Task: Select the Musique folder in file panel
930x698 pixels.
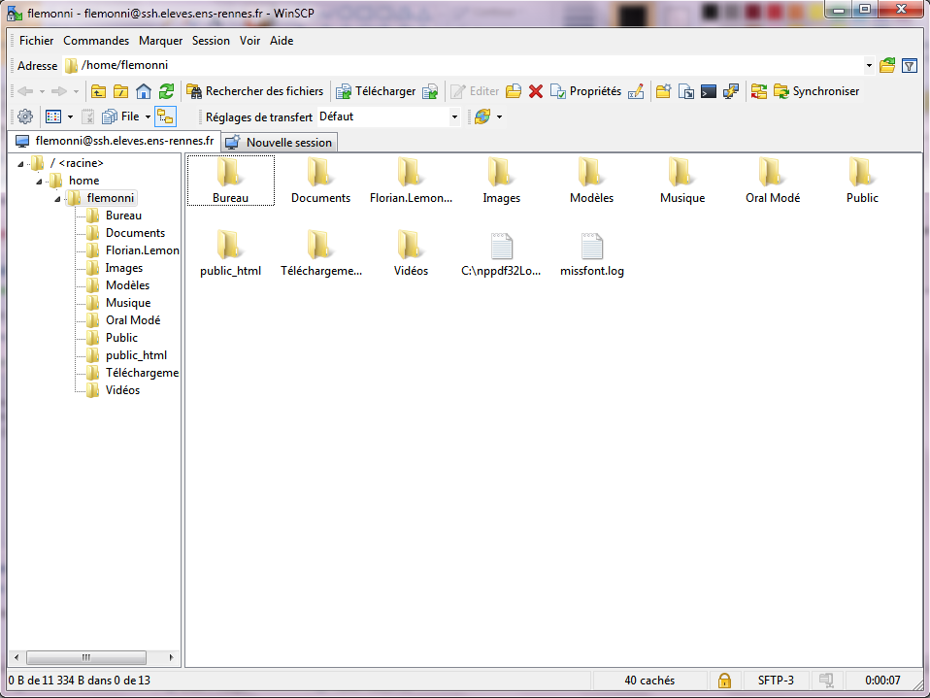Action: point(682,181)
